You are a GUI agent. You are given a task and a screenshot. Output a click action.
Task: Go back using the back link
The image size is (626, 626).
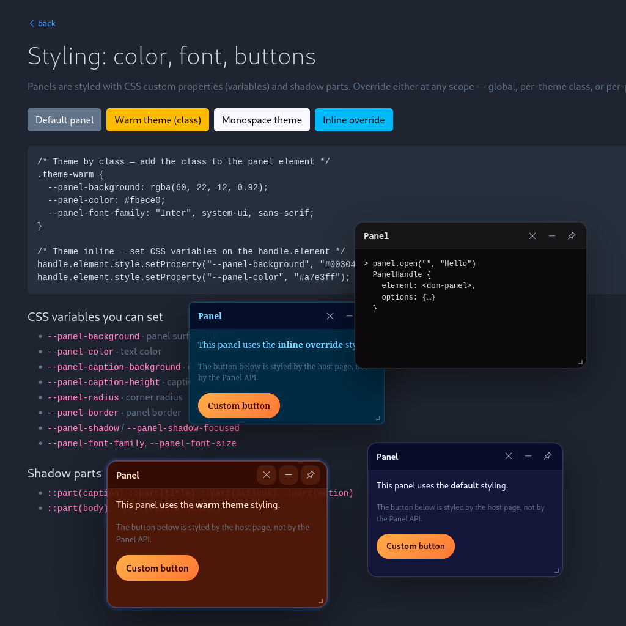point(42,24)
